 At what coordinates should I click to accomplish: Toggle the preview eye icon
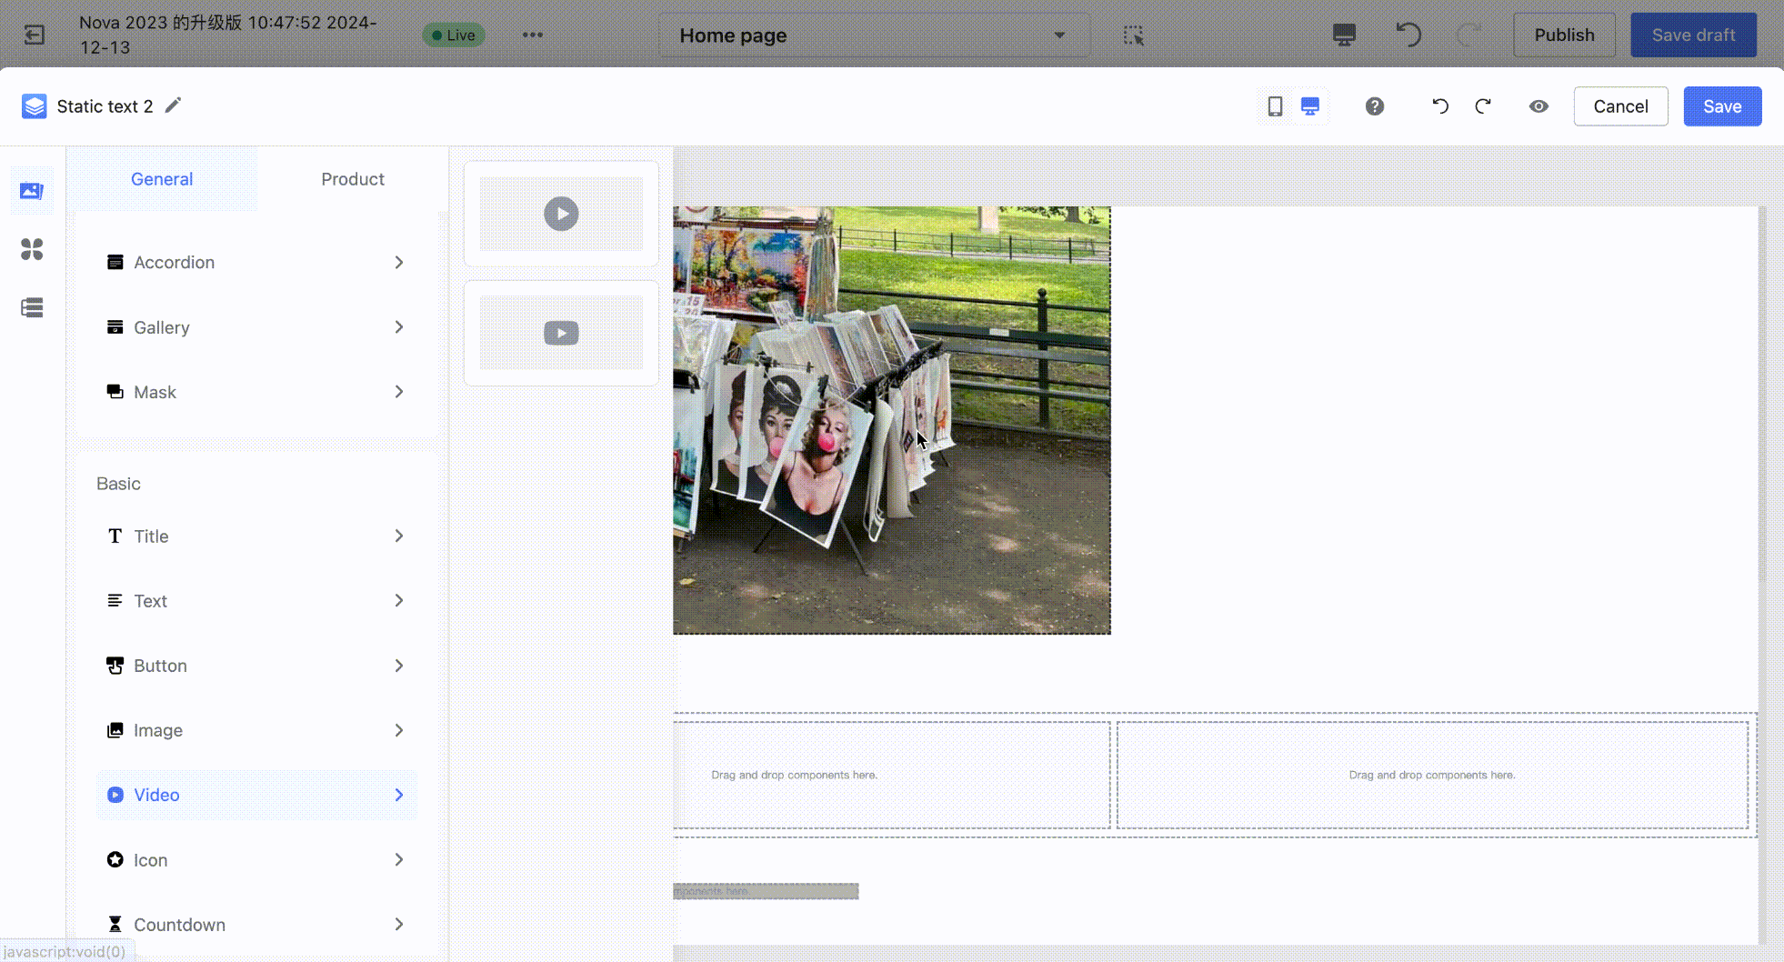tap(1538, 106)
